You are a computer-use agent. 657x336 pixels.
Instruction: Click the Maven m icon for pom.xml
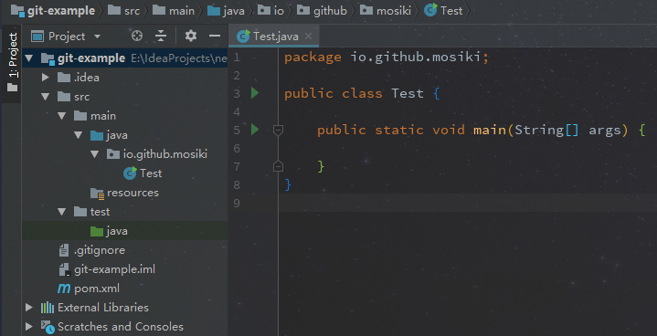[64, 289]
